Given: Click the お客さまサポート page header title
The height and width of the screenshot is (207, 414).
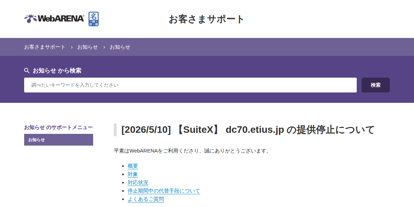Looking at the screenshot, I should click(x=207, y=19).
